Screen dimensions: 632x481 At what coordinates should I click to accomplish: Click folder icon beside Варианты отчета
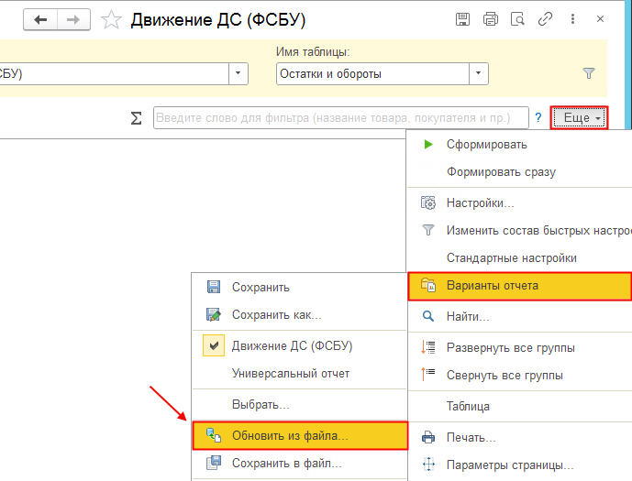pos(428,285)
